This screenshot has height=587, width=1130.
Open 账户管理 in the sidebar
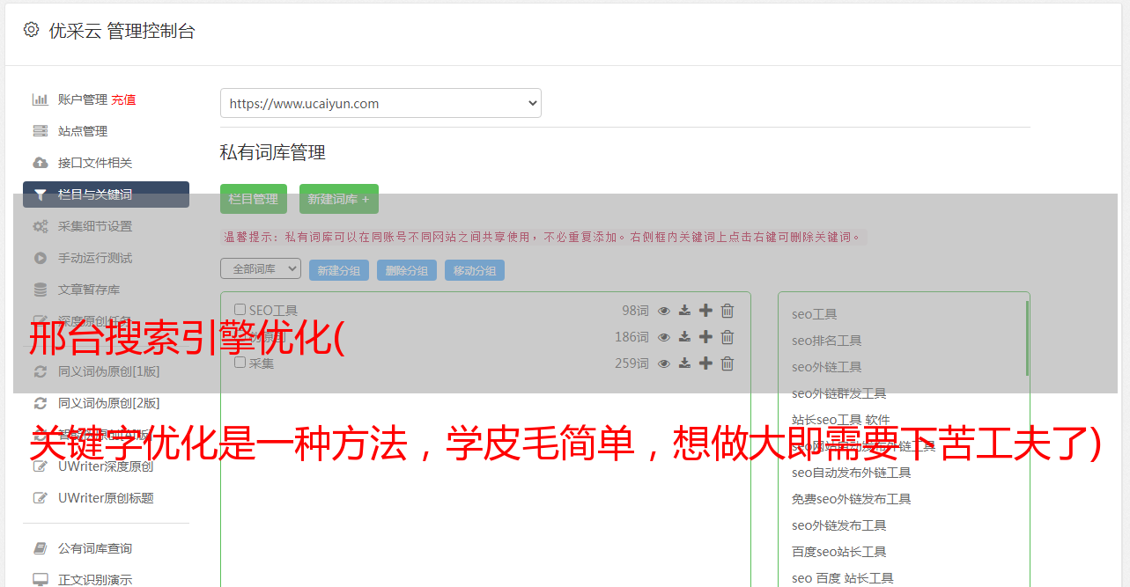point(83,99)
